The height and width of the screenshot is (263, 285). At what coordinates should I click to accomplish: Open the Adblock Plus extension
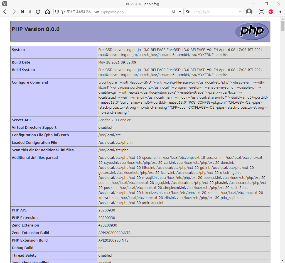271,12
